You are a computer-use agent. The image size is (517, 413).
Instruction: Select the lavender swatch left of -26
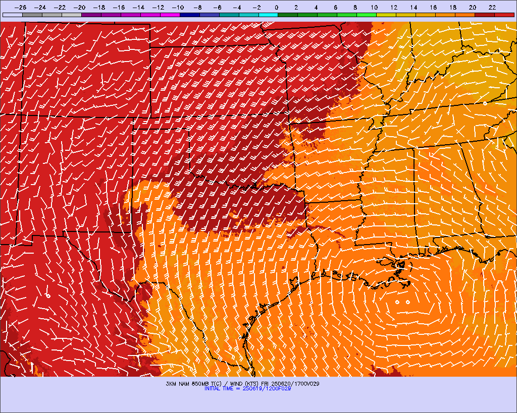click(13, 15)
